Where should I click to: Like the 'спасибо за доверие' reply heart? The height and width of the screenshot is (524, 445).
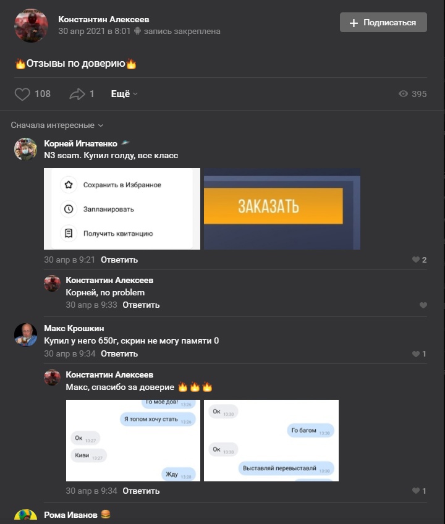tap(415, 491)
